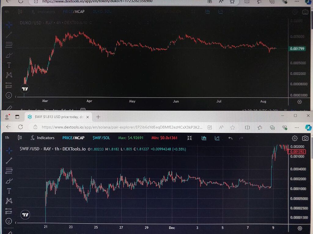This screenshot has width=313, height=234.
Task: Click the 0.001392 current price label
Action: pyautogui.click(x=297, y=152)
